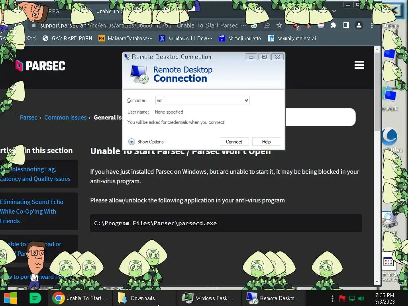Expand Show Options in Remote Desktop Connection

[146, 141]
